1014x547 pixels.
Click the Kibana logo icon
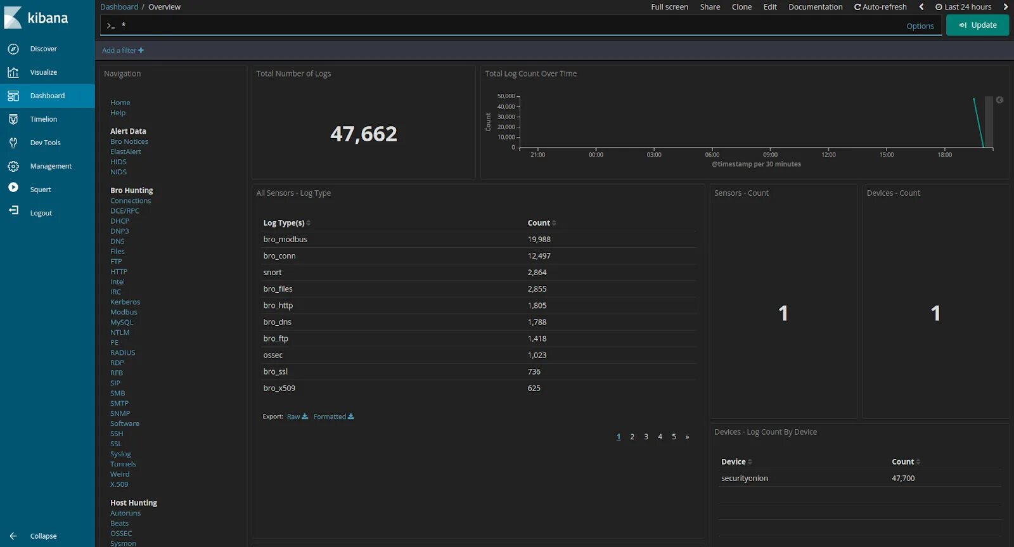click(x=13, y=18)
